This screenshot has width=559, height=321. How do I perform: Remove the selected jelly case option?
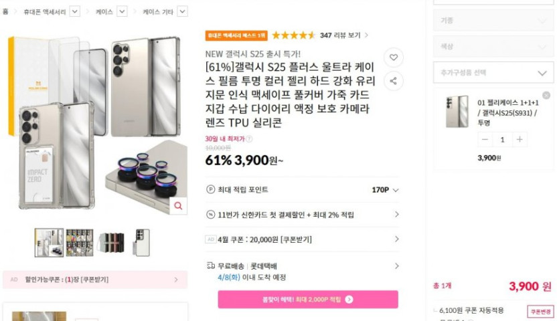click(546, 96)
